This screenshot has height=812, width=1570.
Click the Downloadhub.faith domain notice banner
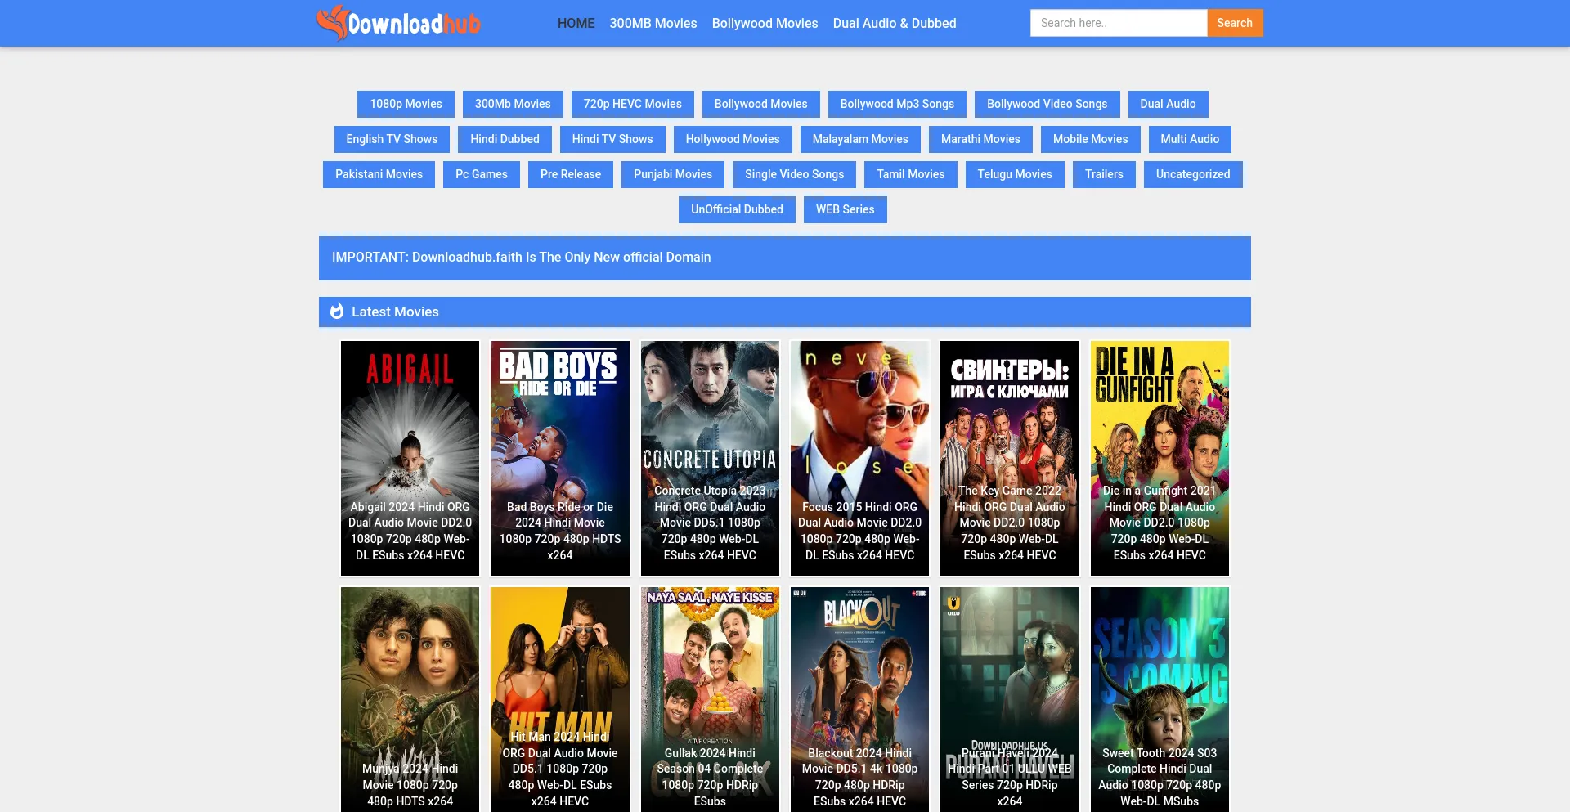coord(520,257)
